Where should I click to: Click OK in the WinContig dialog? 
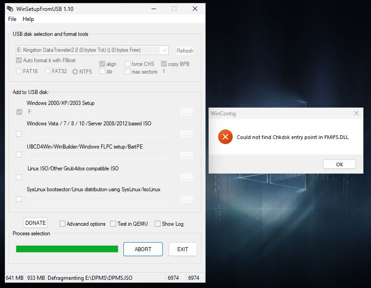coord(339,164)
